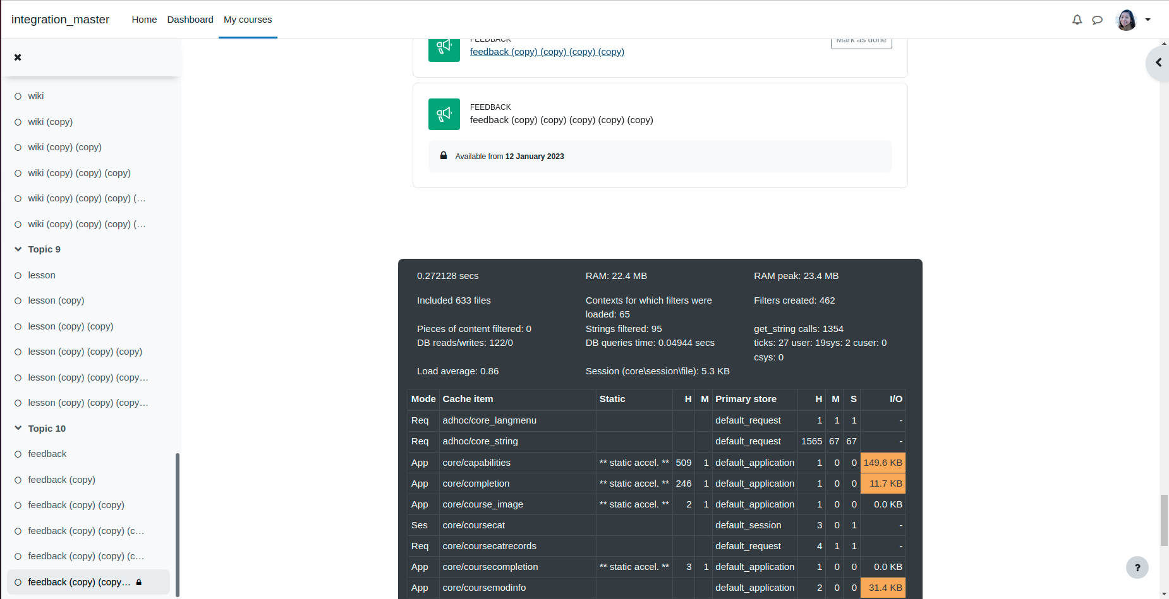Select feedback (copy) in course index

pyautogui.click(x=62, y=480)
